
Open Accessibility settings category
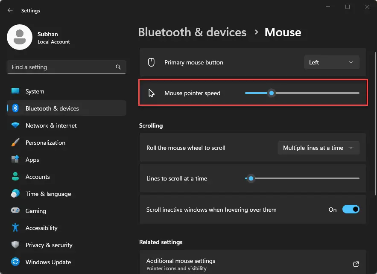click(67, 228)
